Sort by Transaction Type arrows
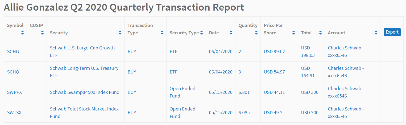This screenshot has width=406, height=125. (x=162, y=33)
